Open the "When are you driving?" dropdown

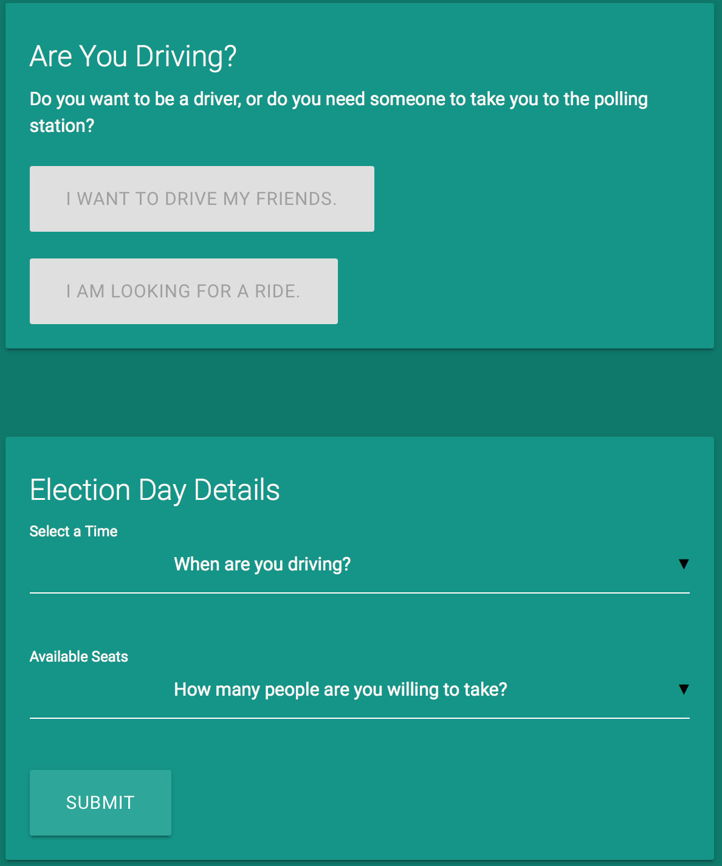[360, 564]
